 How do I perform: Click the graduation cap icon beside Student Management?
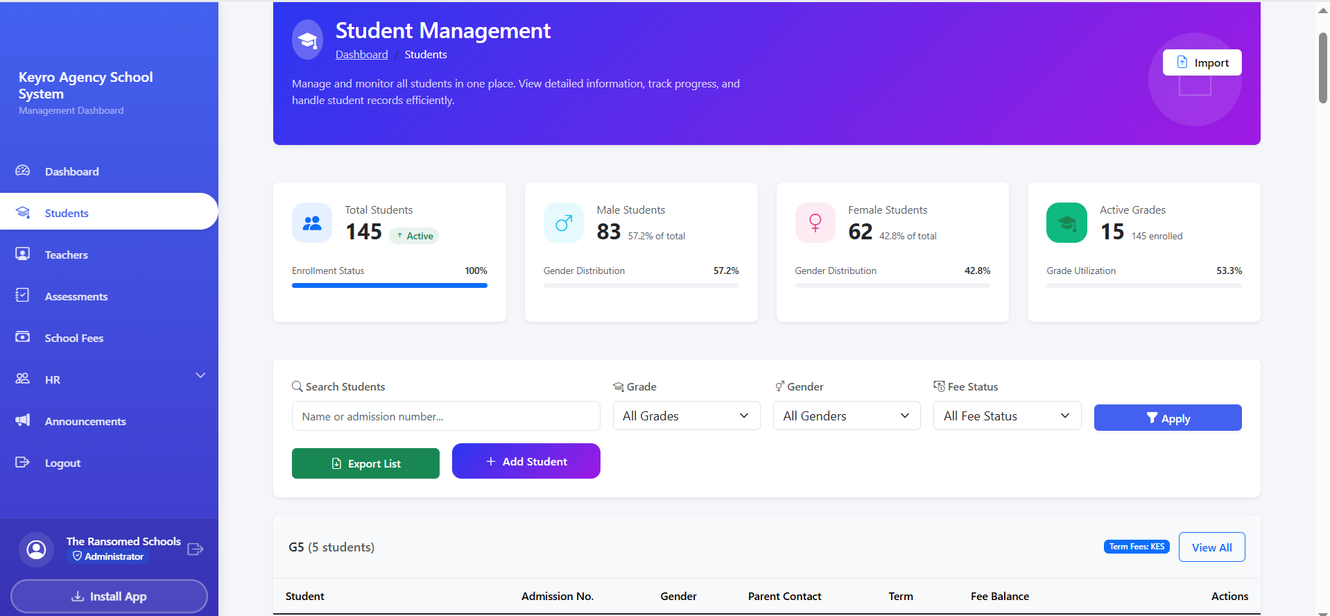pyautogui.click(x=307, y=40)
